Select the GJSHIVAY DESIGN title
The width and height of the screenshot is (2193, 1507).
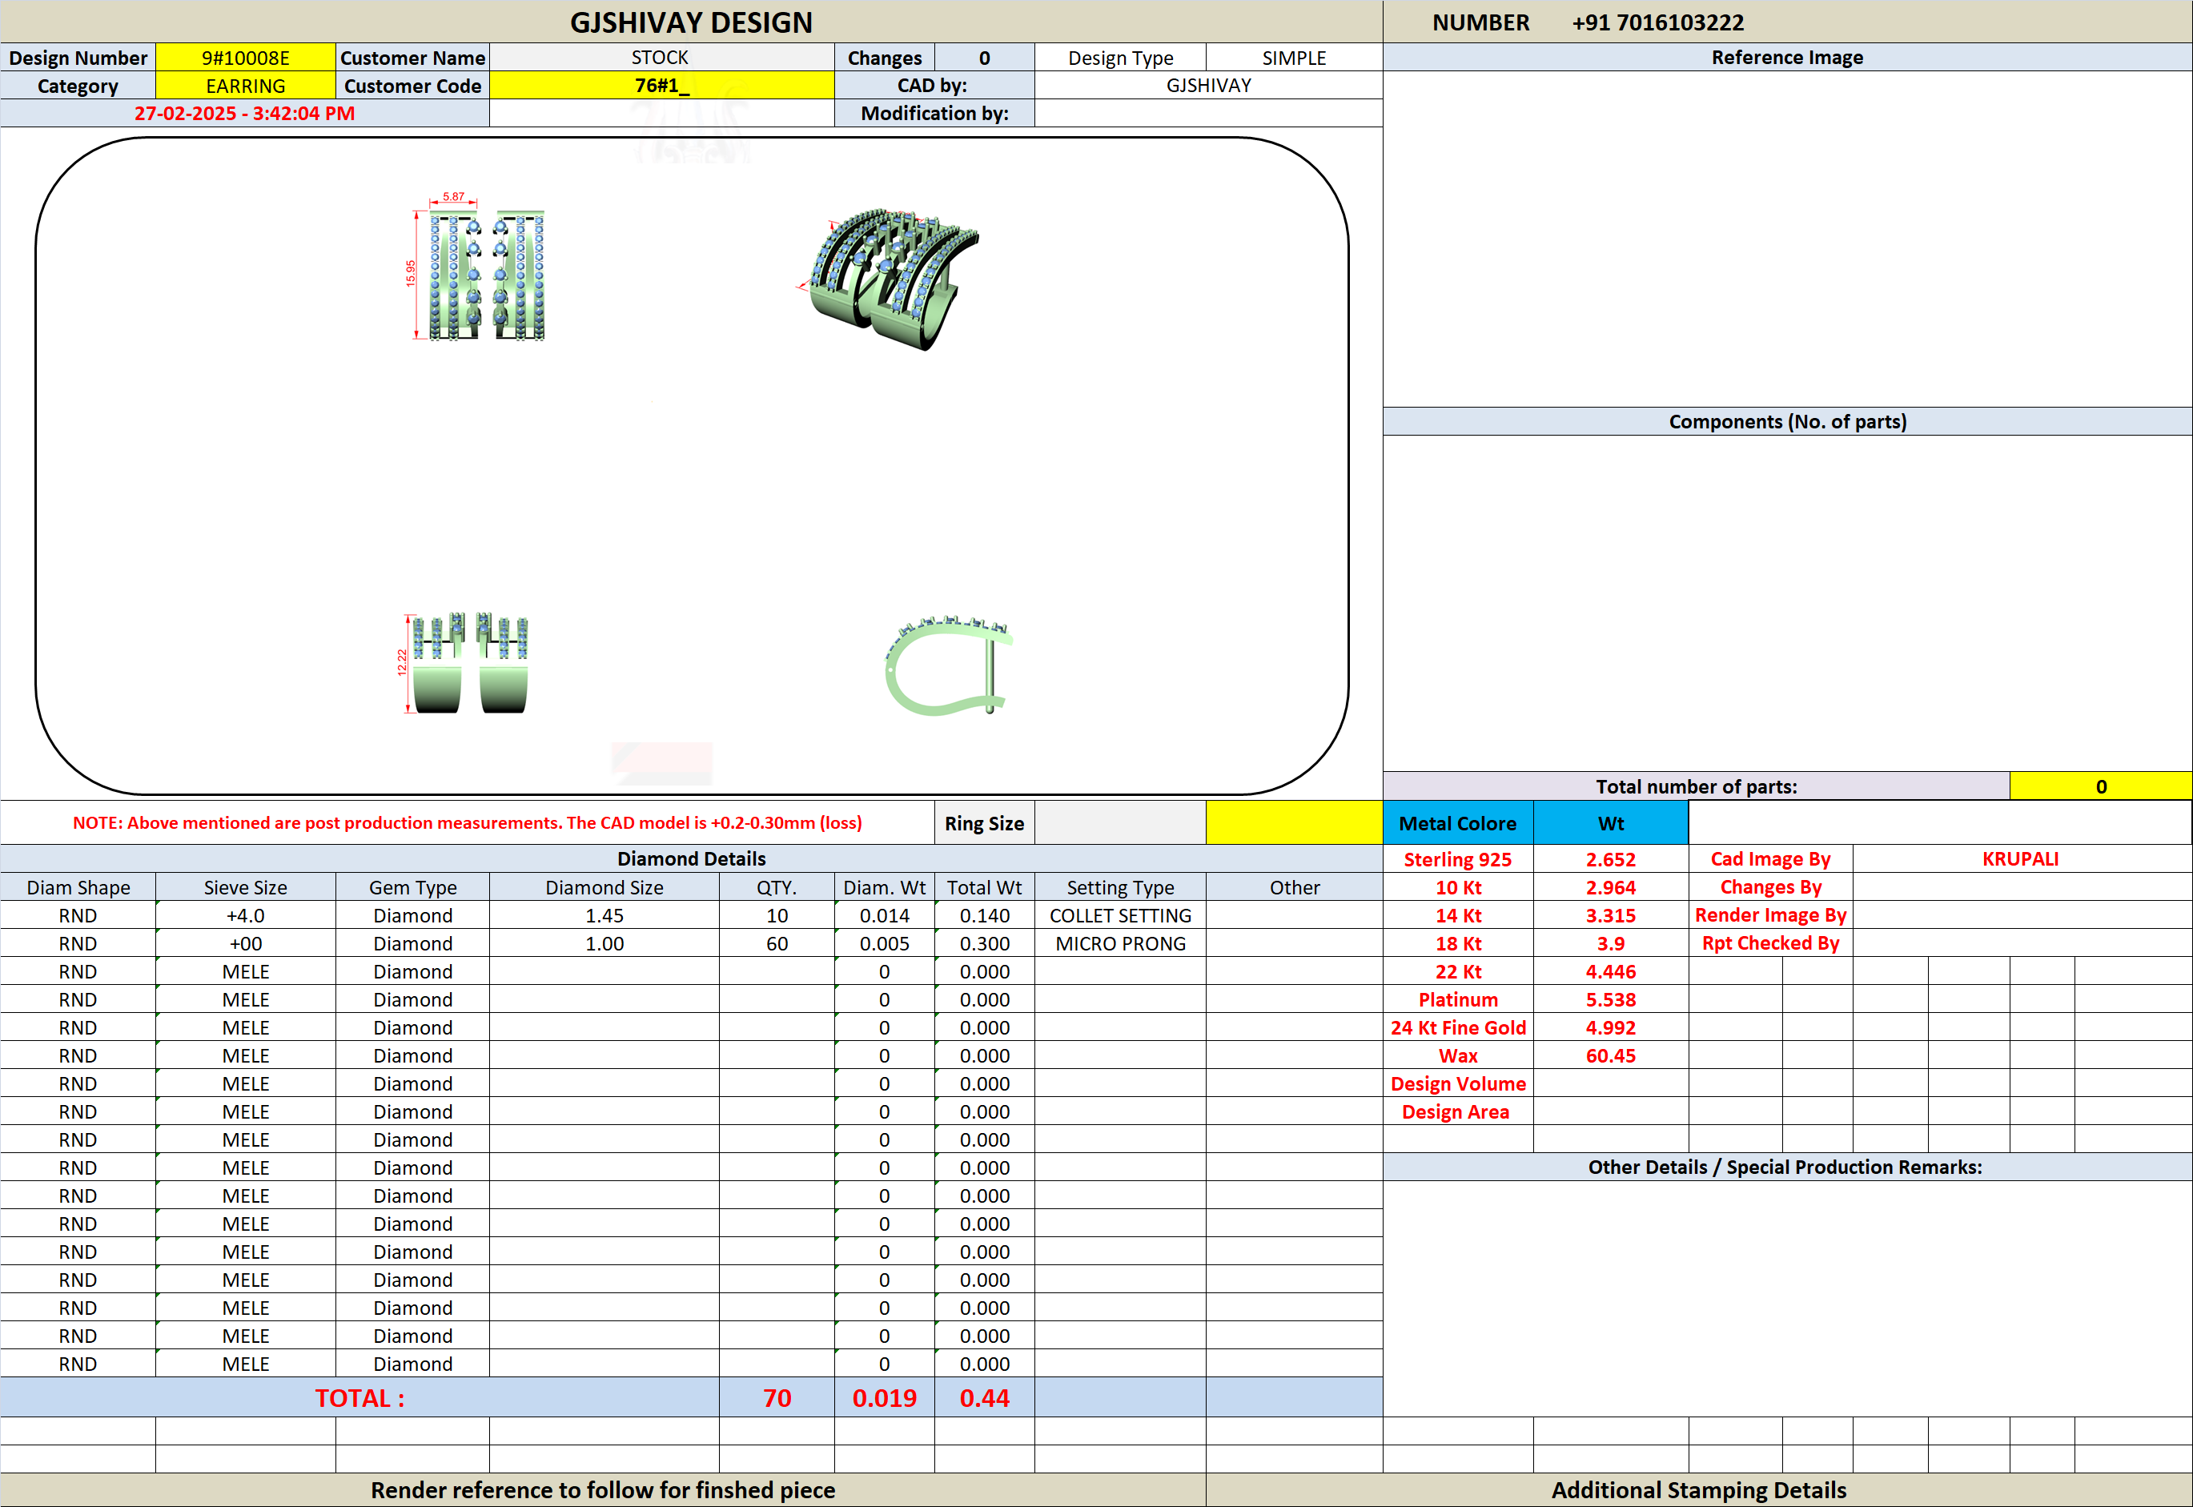[691, 22]
